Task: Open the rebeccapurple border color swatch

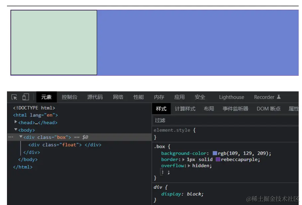Action: pyautogui.click(x=218, y=159)
